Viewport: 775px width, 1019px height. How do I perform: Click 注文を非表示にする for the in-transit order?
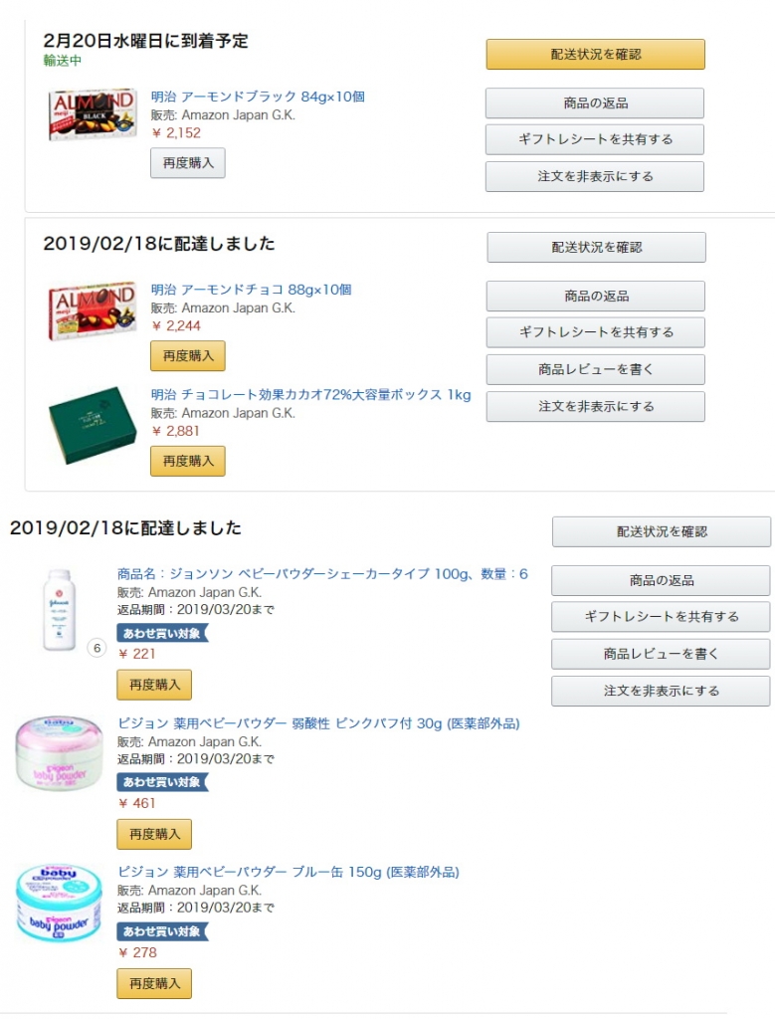point(594,176)
